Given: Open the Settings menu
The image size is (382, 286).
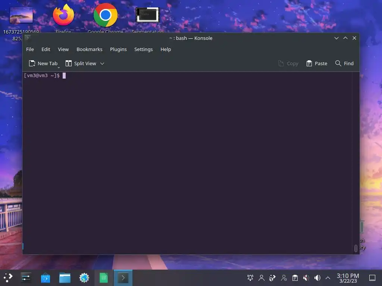Looking at the screenshot, I should pyautogui.click(x=144, y=50).
